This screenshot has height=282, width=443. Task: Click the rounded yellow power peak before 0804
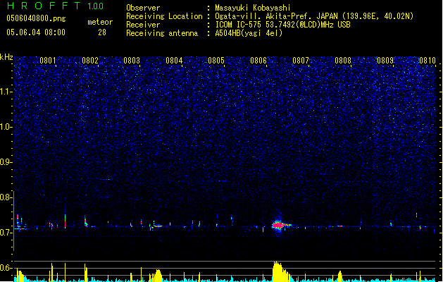point(158,275)
